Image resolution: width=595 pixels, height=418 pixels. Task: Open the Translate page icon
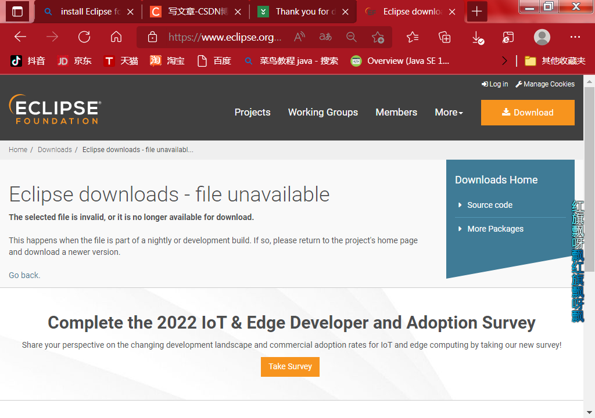click(325, 37)
